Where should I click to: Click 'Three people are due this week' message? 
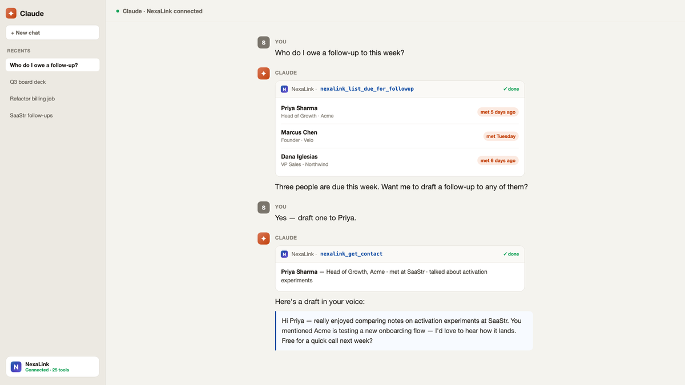pyautogui.click(x=401, y=187)
